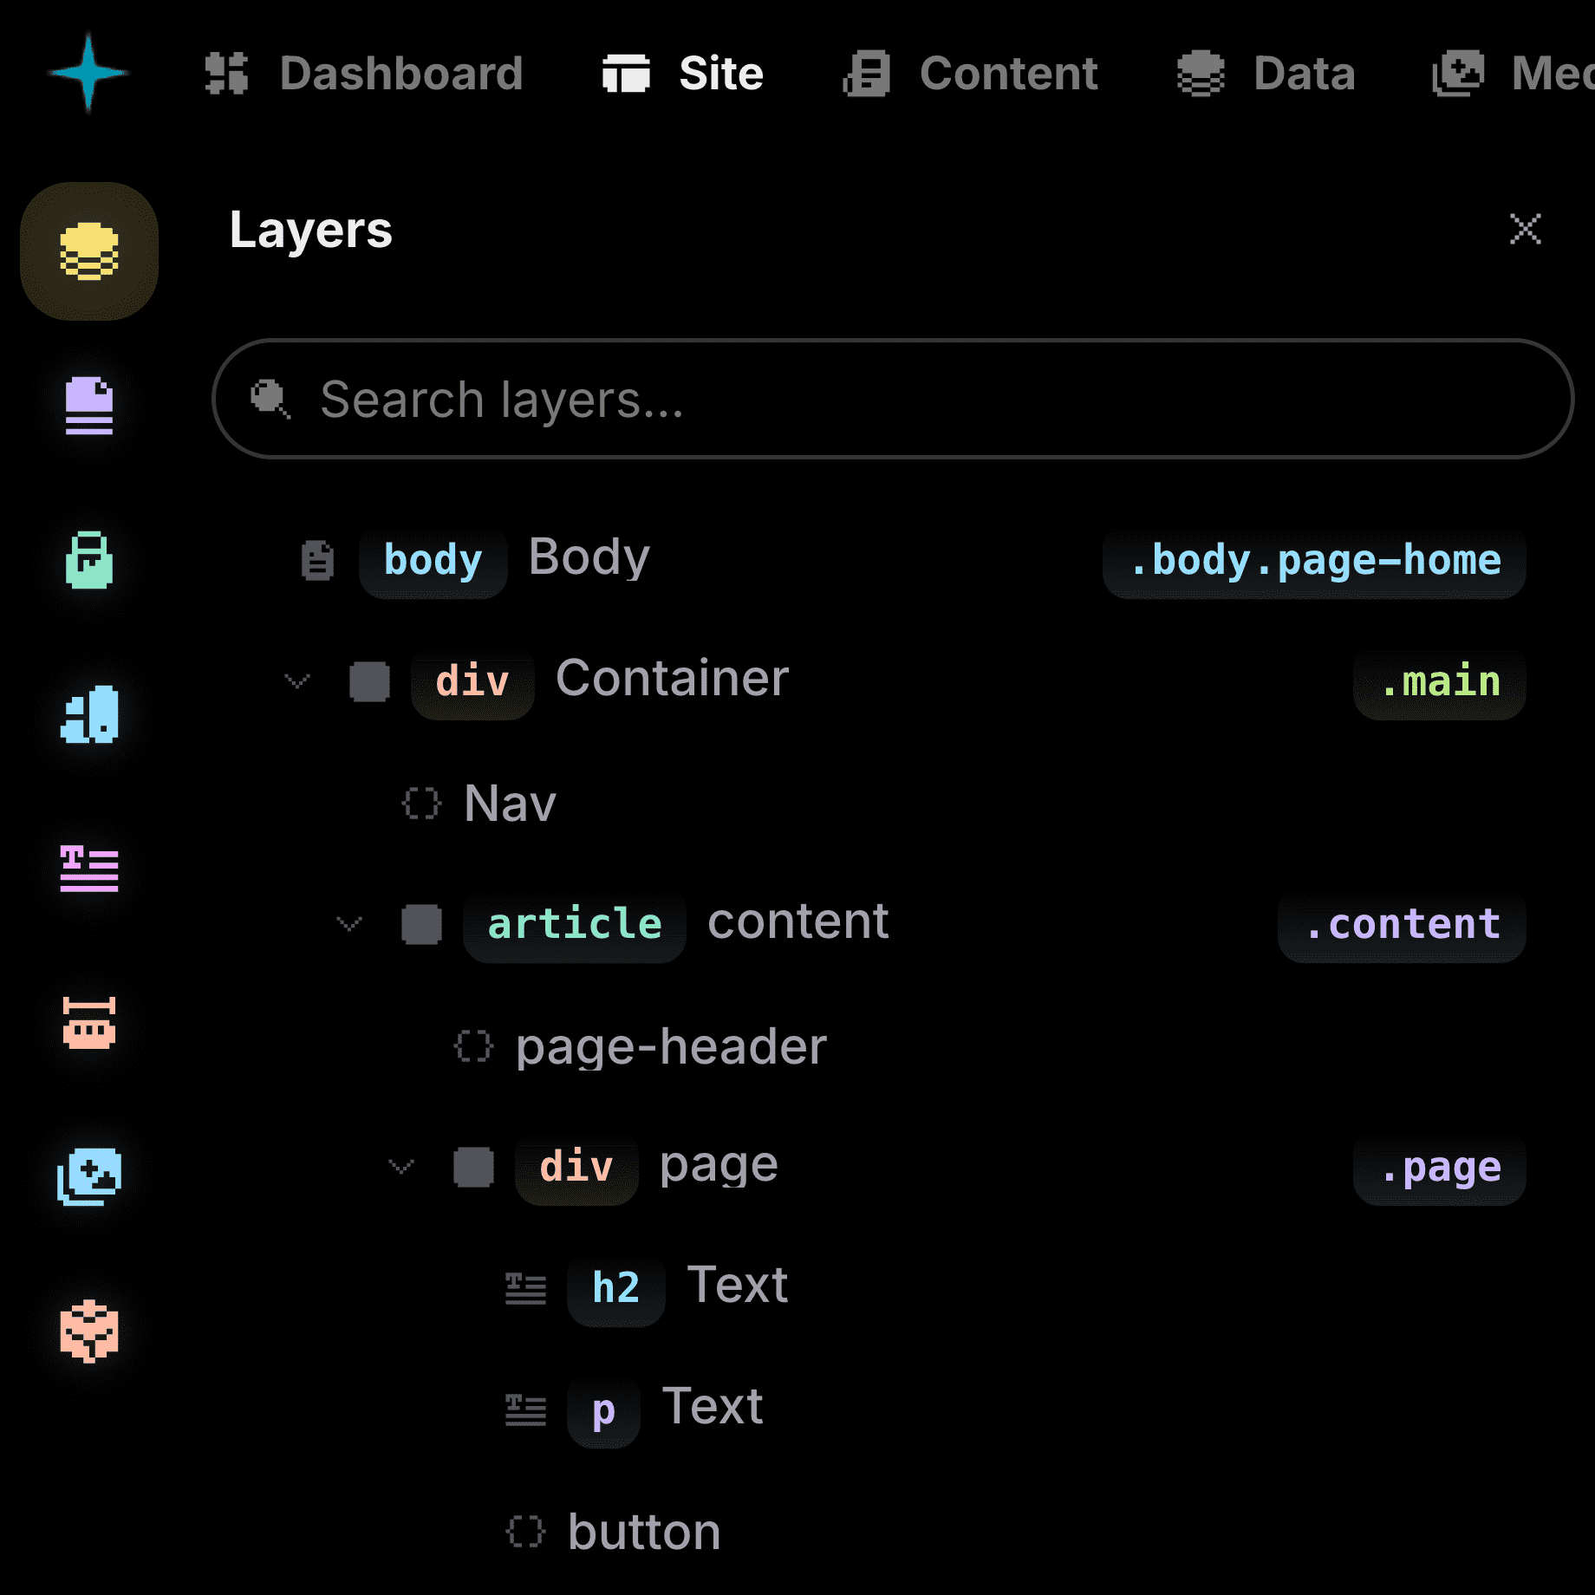Screen dimensions: 1595x1595
Task: Click the .body.page-home class badge
Action: click(x=1314, y=561)
